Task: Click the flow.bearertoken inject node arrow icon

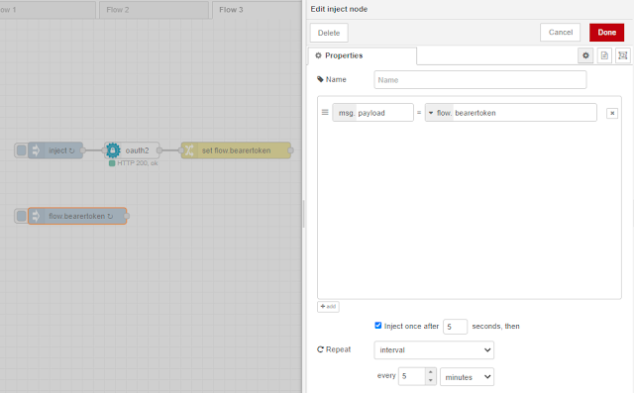Action: coord(36,216)
